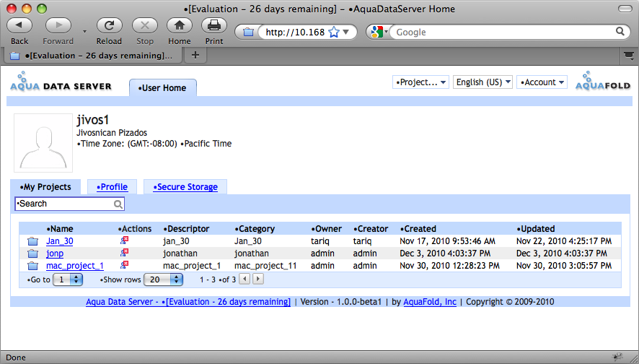Click the action icon for mac_project_1
The image size is (639, 364).
point(125,265)
